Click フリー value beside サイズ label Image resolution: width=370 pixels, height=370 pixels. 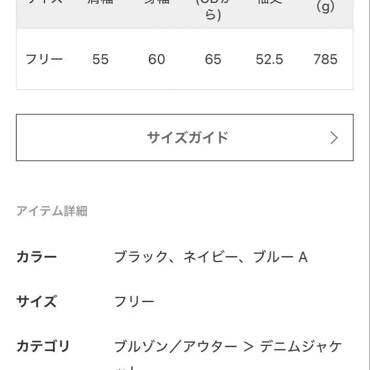pyautogui.click(x=134, y=302)
